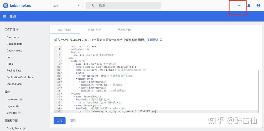Collapse fold arrow at line 15
The height and width of the screenshot is (131, 264).
click(x=61, y=52)
